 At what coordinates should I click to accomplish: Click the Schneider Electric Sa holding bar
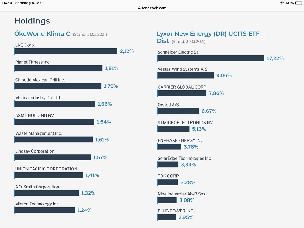tap(211, 58)
